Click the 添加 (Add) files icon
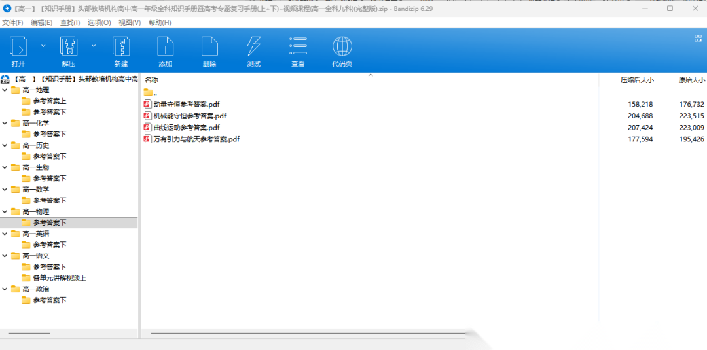 tap(165, 47)
